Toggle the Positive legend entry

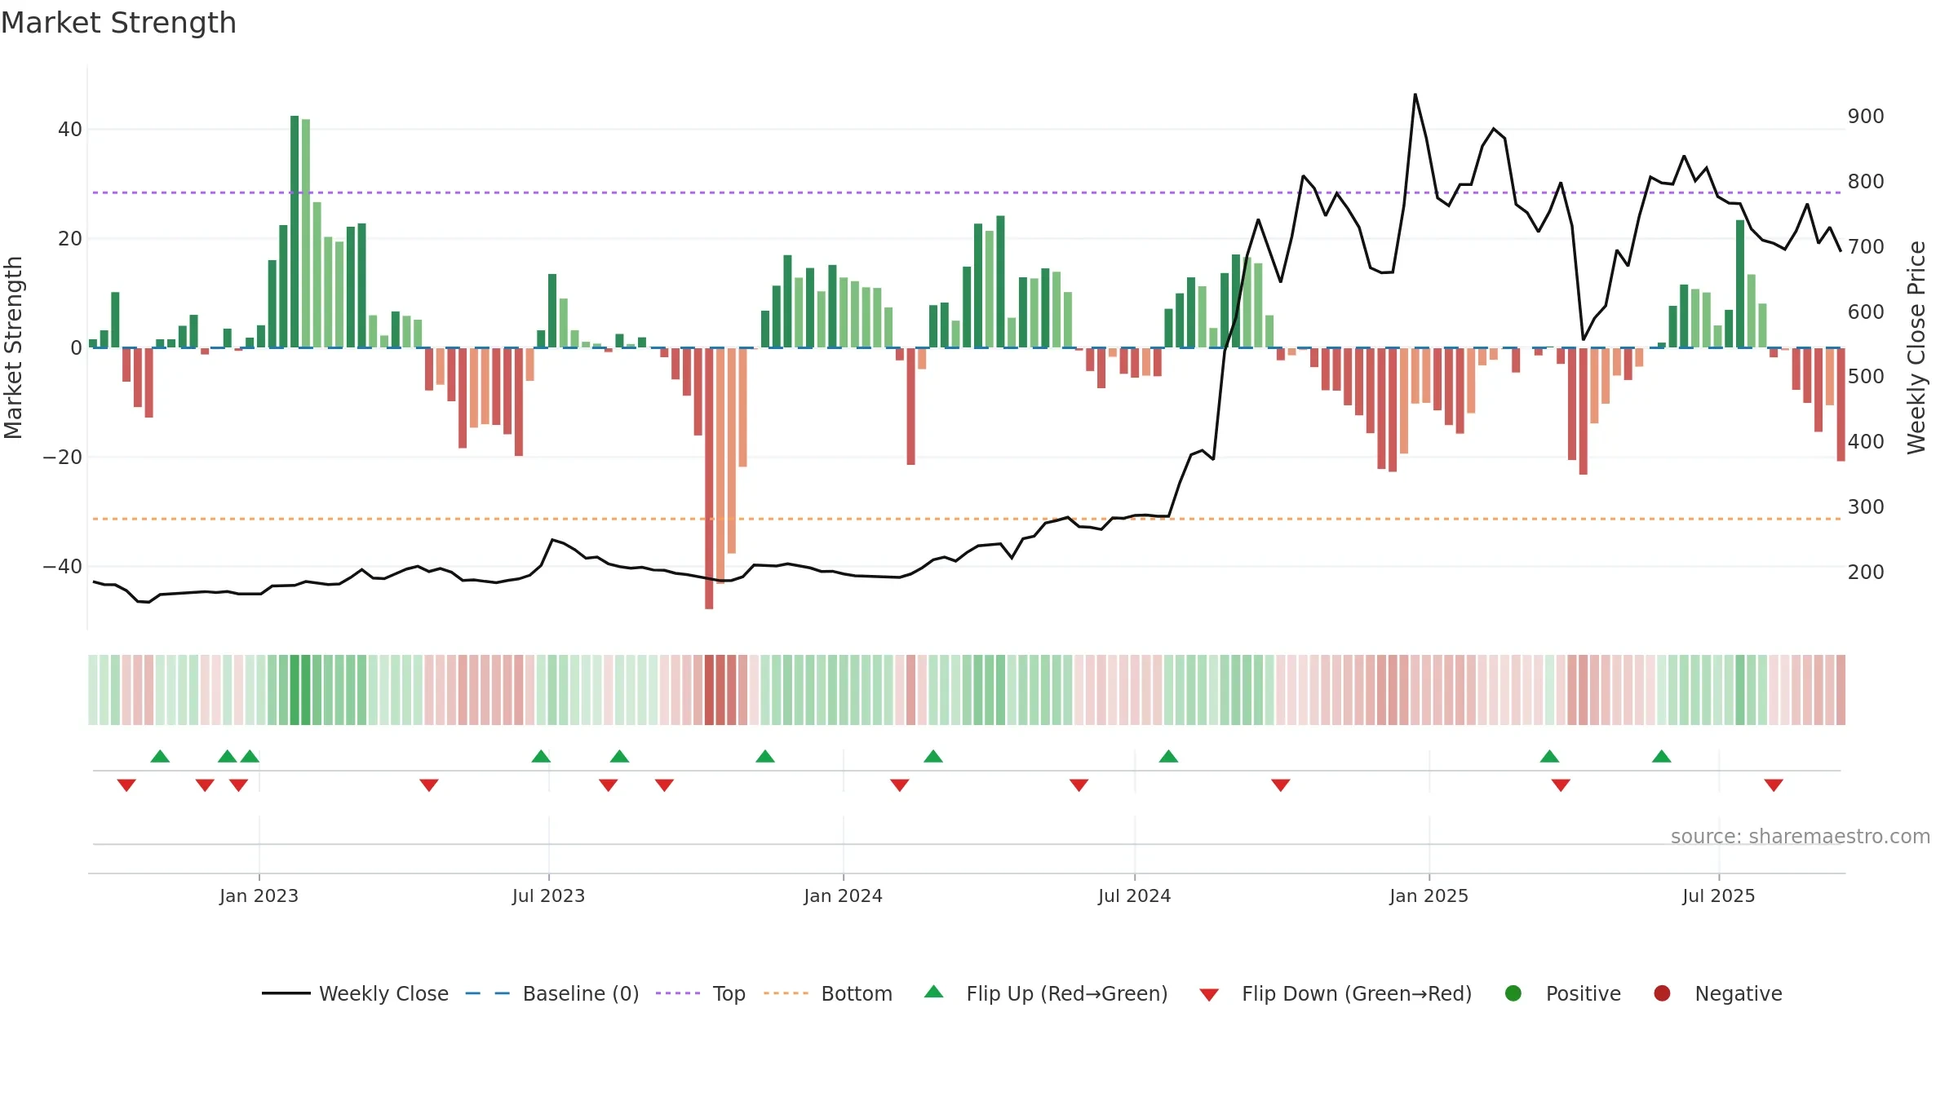1562,993
